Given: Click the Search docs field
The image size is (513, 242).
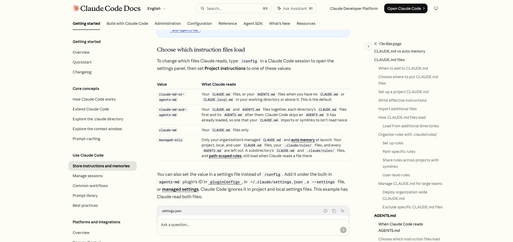Looking at the screenshot, I should (234, 9).
